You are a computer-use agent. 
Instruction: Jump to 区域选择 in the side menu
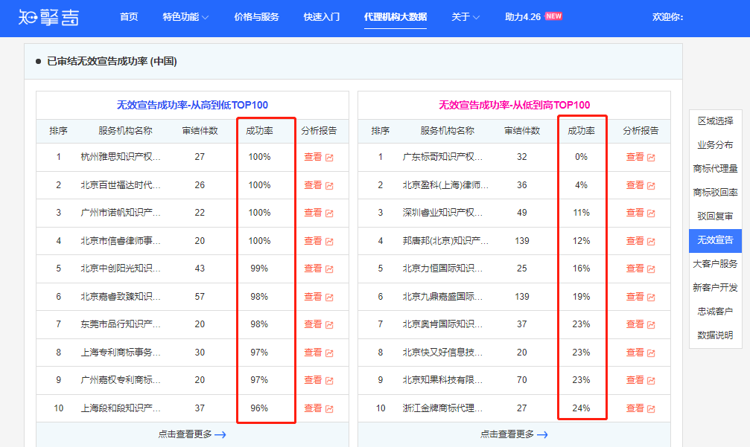(x=715, y=120)
